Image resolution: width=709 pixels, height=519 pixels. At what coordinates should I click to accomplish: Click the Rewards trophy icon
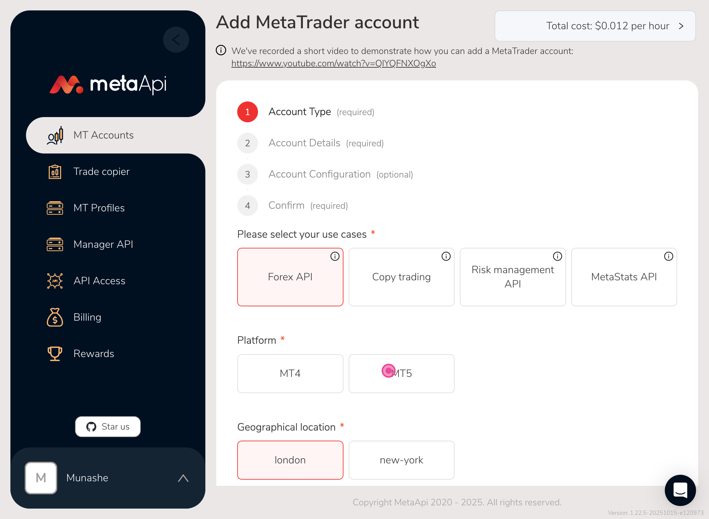[55, 353]
